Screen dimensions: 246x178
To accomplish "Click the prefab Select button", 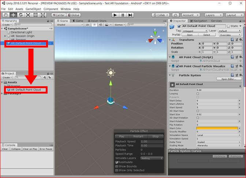I will click(207, 35).
